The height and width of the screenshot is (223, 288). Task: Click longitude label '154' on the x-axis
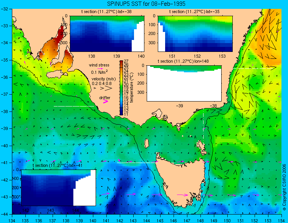coord(281,221)
